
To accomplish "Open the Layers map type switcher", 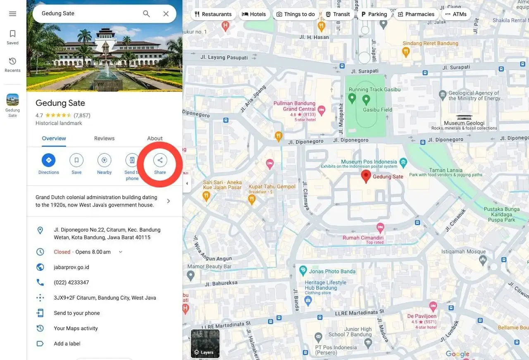I will 205,343.
